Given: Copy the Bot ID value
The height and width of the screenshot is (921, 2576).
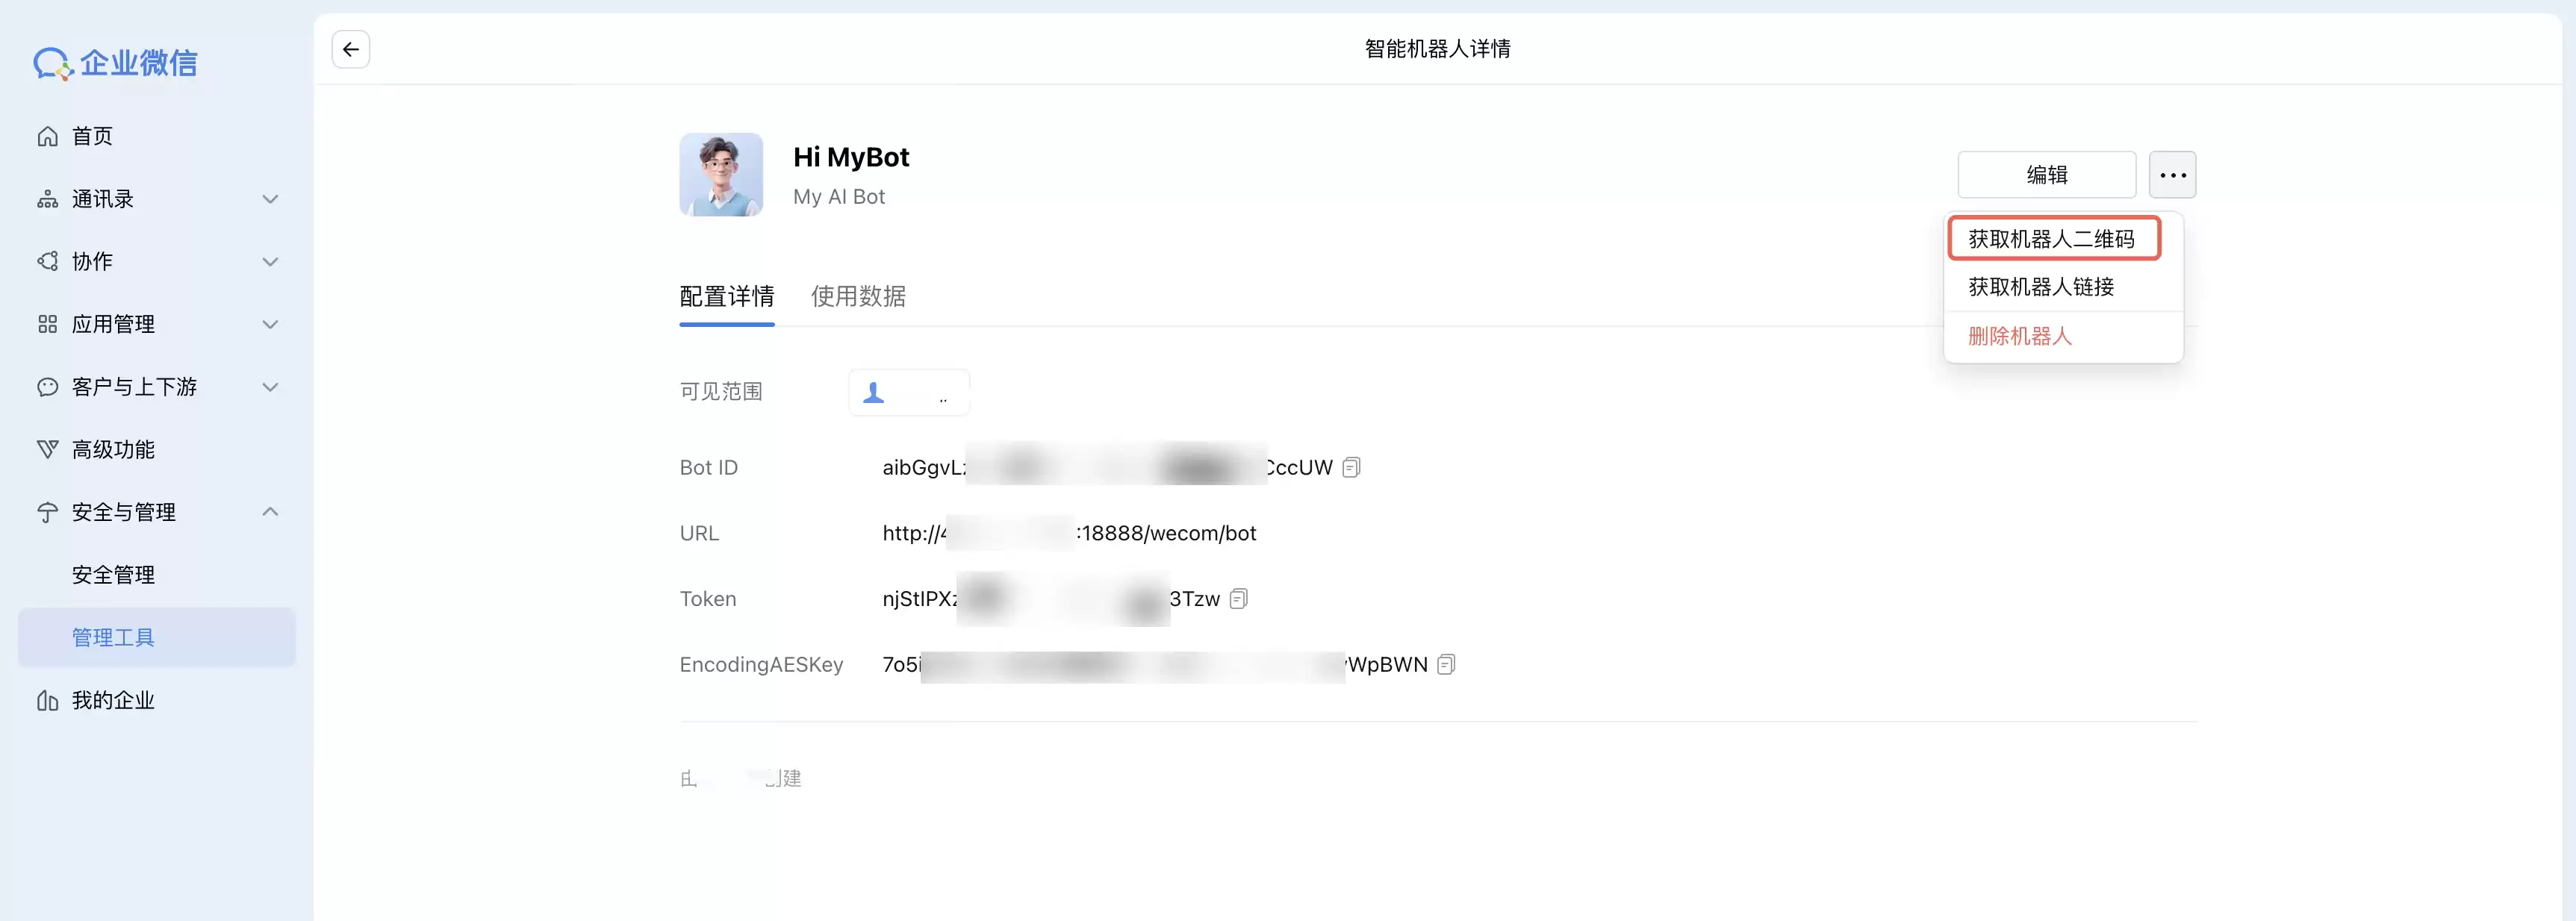Looking at the screenshot, I should pos(1352,466).
